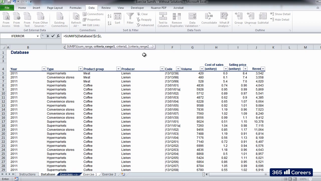Open Edit Links in Connections group
321x181 pixels.
[x=91, y=25]
